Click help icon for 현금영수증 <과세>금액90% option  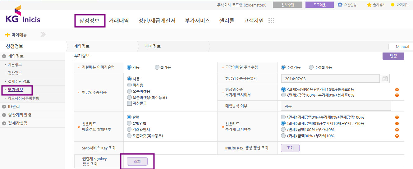coord(397,89)
